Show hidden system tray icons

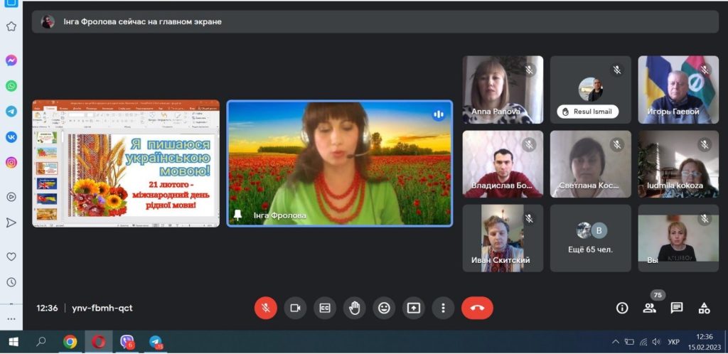tap(616, 342)
